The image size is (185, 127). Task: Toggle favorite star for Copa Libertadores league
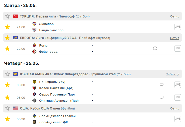click(x=7, y=74)
